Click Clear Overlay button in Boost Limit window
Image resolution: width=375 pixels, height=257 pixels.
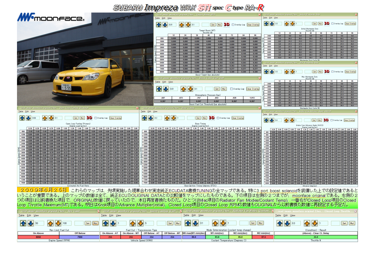pyautogui.click(x=253, y=89)
